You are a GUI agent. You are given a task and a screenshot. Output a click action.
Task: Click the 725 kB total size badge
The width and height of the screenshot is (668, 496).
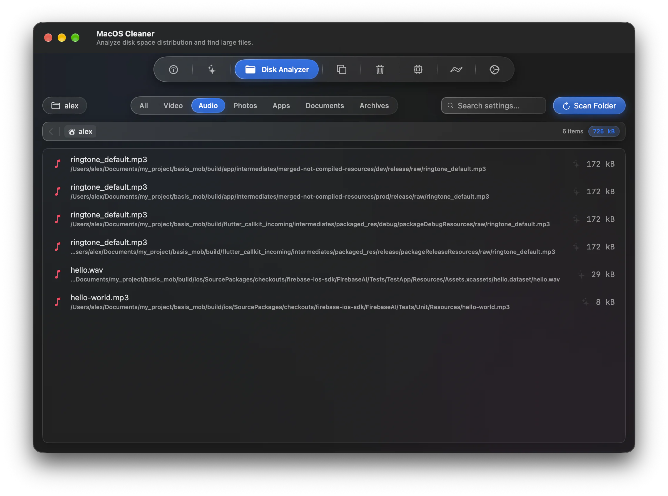coord(604,132)
